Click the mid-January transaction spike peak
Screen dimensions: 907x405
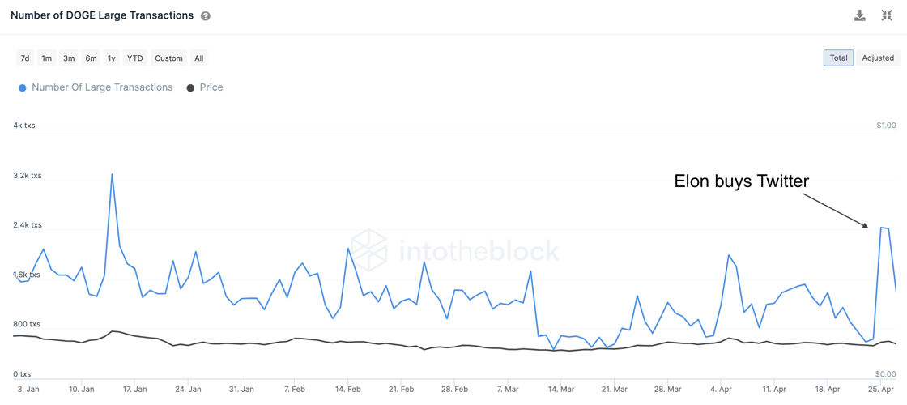click(x=112, y=174)
